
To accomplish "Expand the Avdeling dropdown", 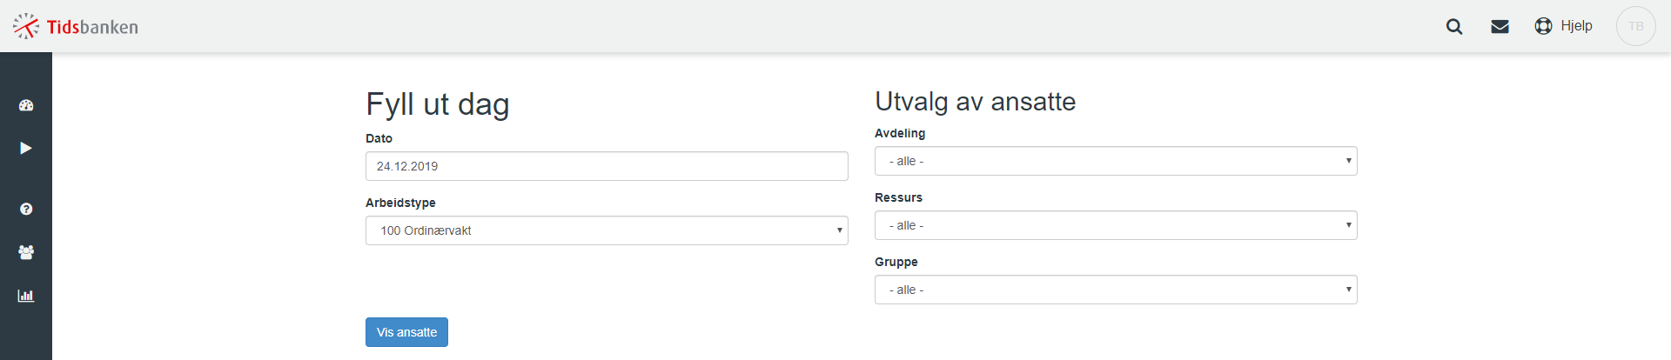I will pyautogui.click(x=1116, y=161).
